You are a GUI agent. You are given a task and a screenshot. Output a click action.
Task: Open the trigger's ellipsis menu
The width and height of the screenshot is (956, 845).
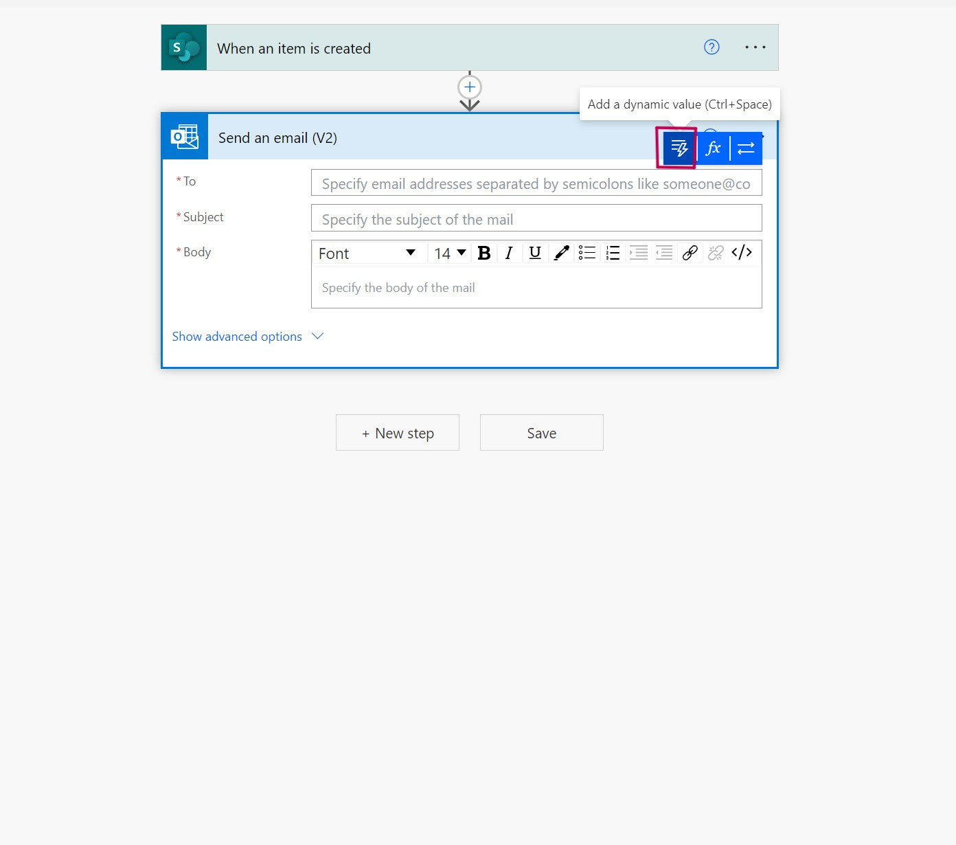(x=755, y=47)
